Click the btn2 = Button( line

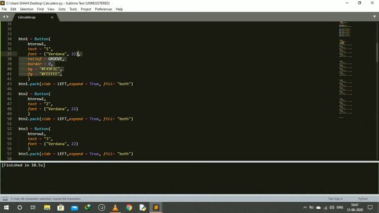click(x=34, y=93)
